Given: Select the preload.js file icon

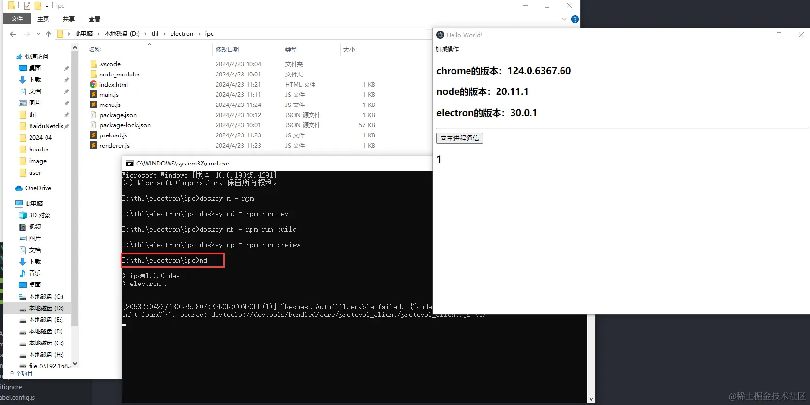Looking at the screenshot, I should pos(93,135).
